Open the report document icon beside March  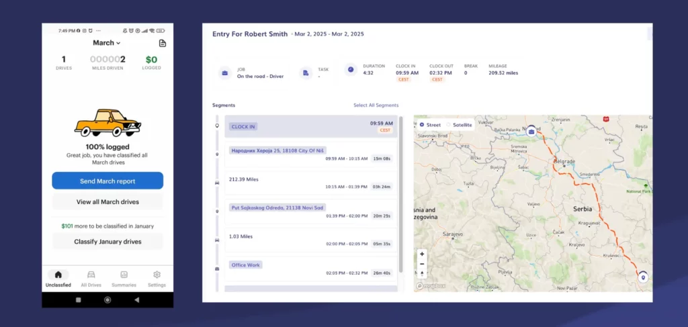(162, 43)
